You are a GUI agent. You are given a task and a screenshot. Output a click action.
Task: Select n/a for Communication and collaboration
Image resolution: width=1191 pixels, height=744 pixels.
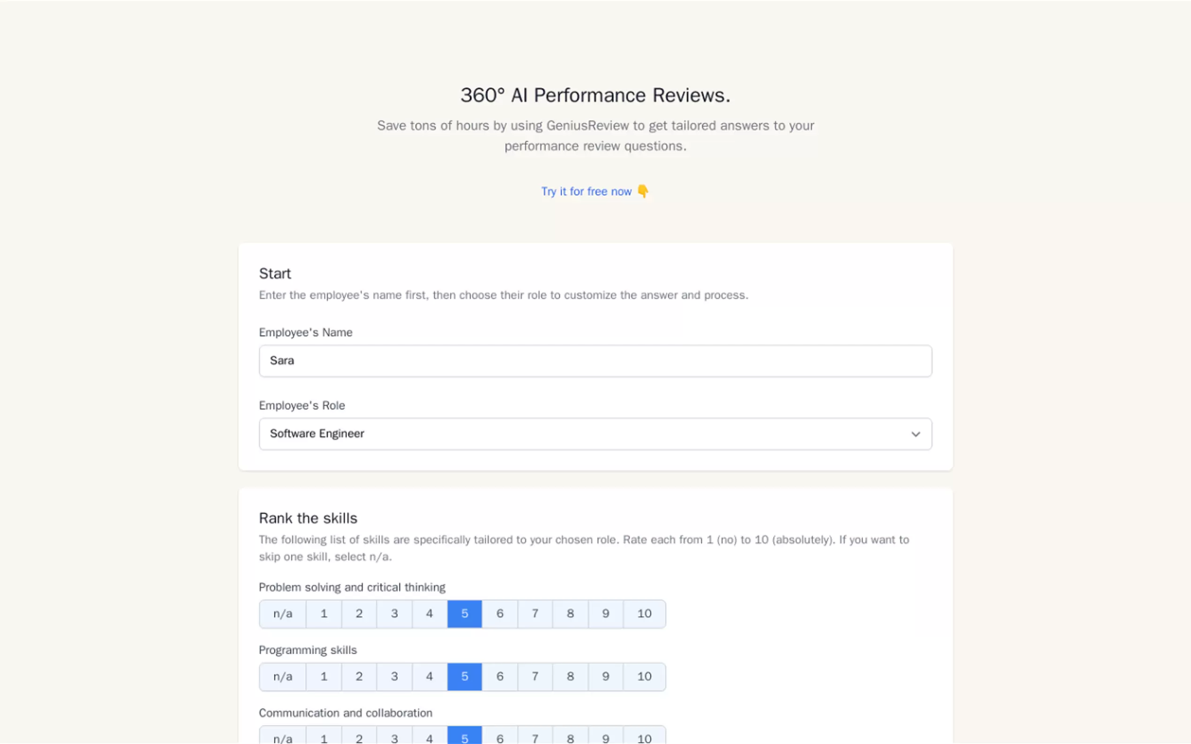(x=283, y=737)
